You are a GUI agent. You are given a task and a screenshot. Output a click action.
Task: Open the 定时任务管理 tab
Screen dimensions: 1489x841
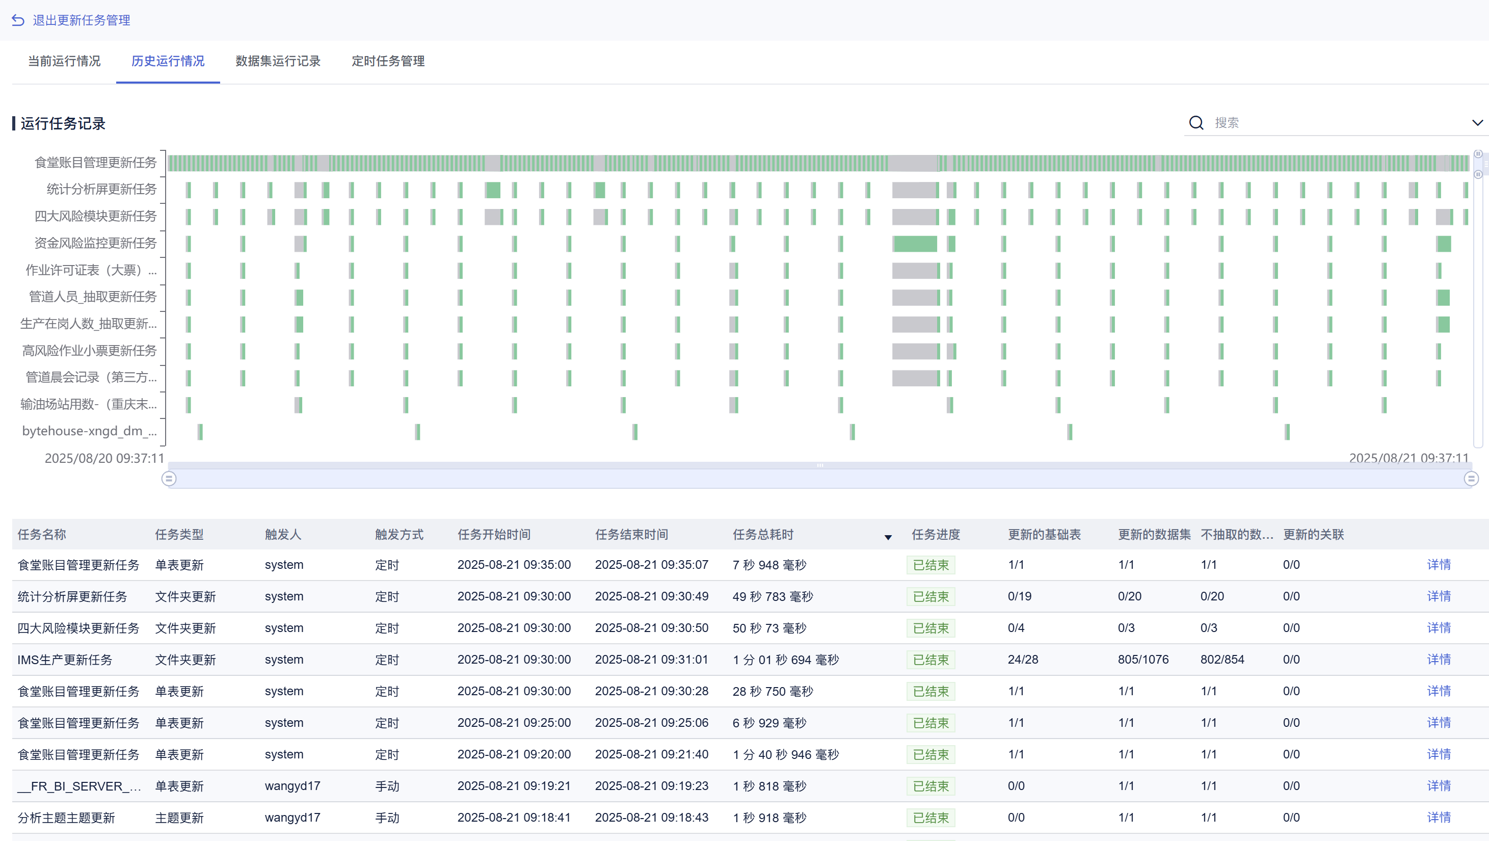pyautogui.click(x=388, y=61)
